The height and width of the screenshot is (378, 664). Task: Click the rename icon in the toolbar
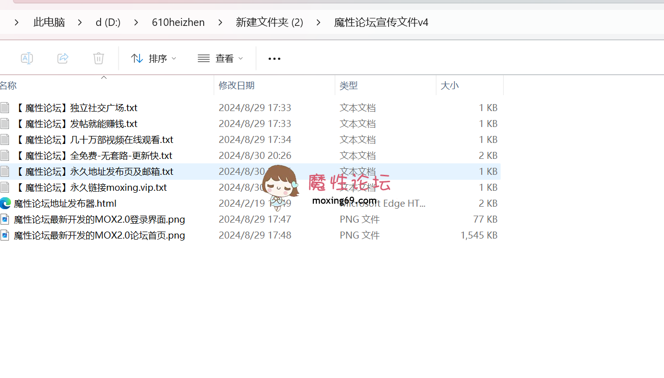(27, 58)
